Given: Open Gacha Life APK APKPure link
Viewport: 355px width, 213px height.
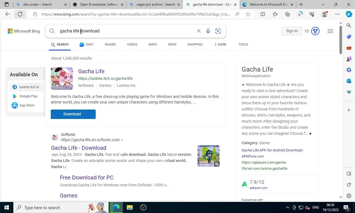Looking at the screenshot, I should point(273,153).
